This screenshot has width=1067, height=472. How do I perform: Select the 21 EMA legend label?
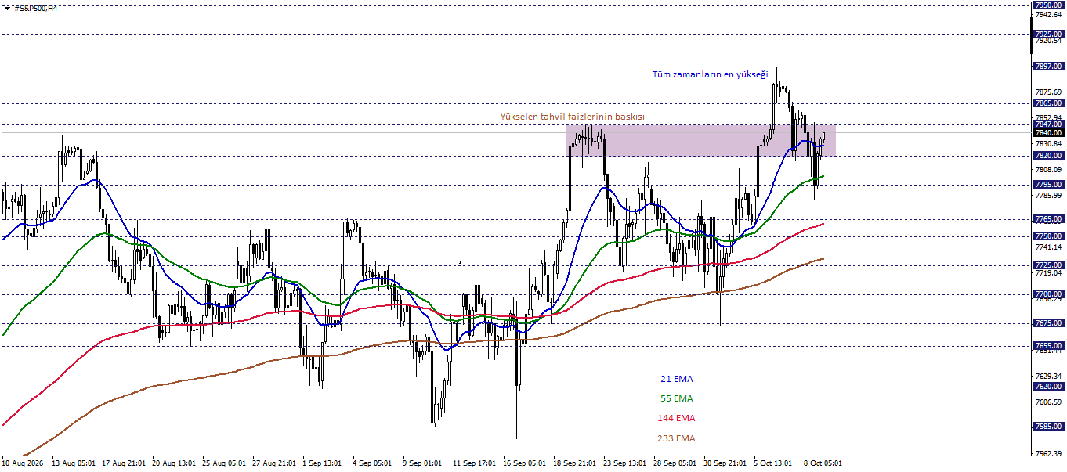[677, 379]
